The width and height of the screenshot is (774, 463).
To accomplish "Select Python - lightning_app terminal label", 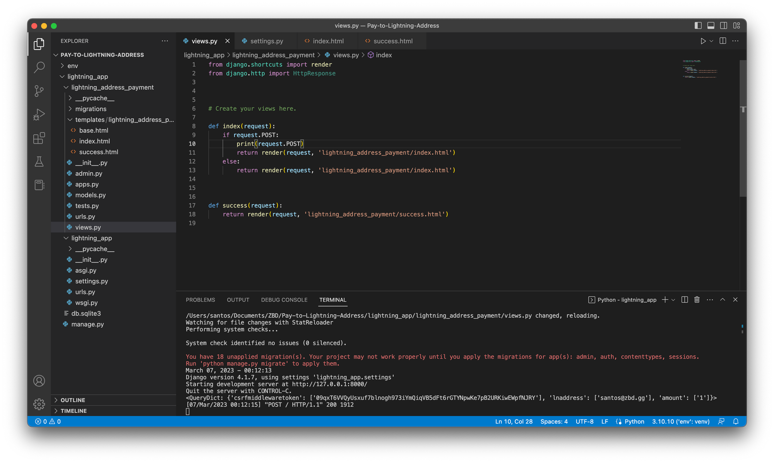I will 622,300.
